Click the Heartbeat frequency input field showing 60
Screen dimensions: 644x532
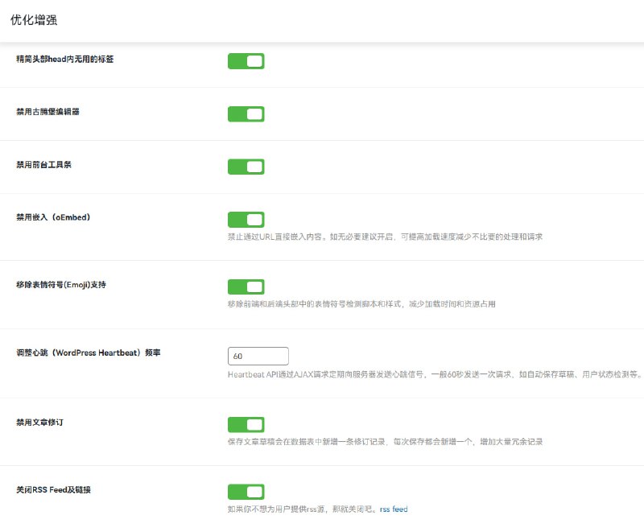(x=258, y=356)
